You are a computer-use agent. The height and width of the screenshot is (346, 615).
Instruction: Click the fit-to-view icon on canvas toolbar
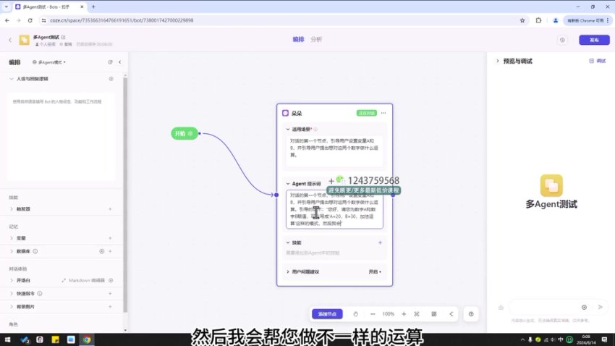[417, 314]
